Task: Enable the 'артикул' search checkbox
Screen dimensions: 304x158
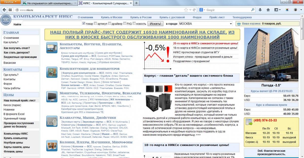Action: [x=95, y=24]
